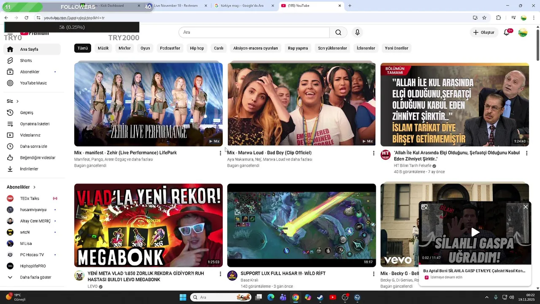This screenshot has height=304, width=540.
Task: Open Microsoft Edge from taskbar
Action: [271, 297]
